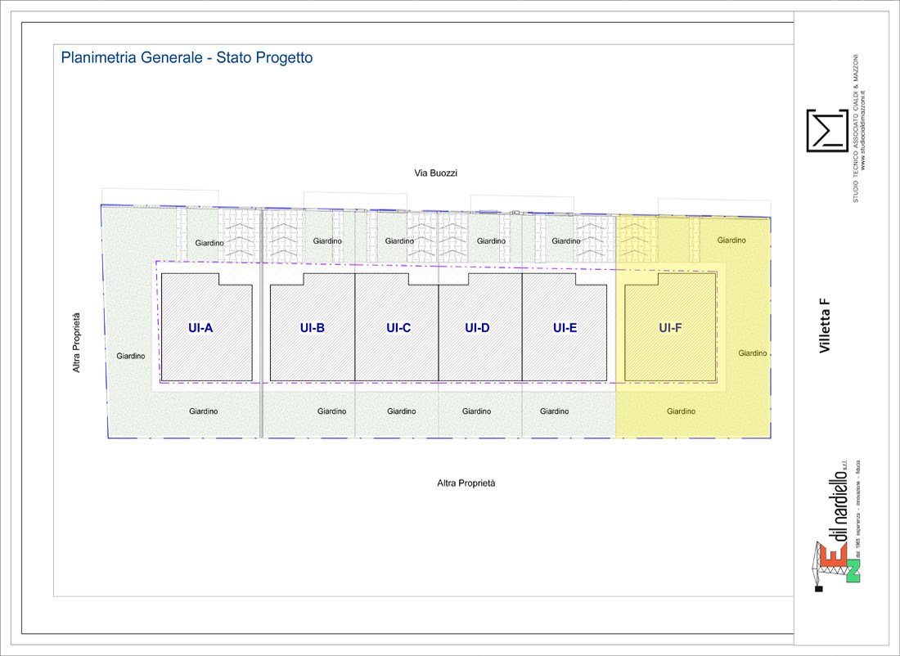Click the Giardino label directly above UI-E
Viewport: 900px width, 656px height.
click(566, 241)
